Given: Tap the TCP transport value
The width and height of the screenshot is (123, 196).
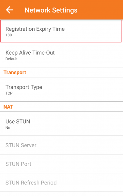Looking at the screenshot, I should click(x=9, y=93).
